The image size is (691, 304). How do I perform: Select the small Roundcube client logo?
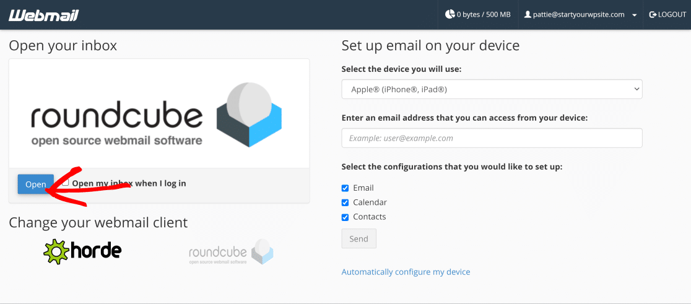click(x=231, y=252)
